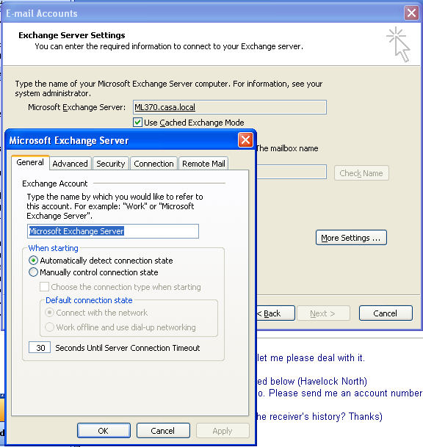The width and height of the screenshot is (423, 447).
Task: Go to the Connection tab
Action: pos(153,164)
